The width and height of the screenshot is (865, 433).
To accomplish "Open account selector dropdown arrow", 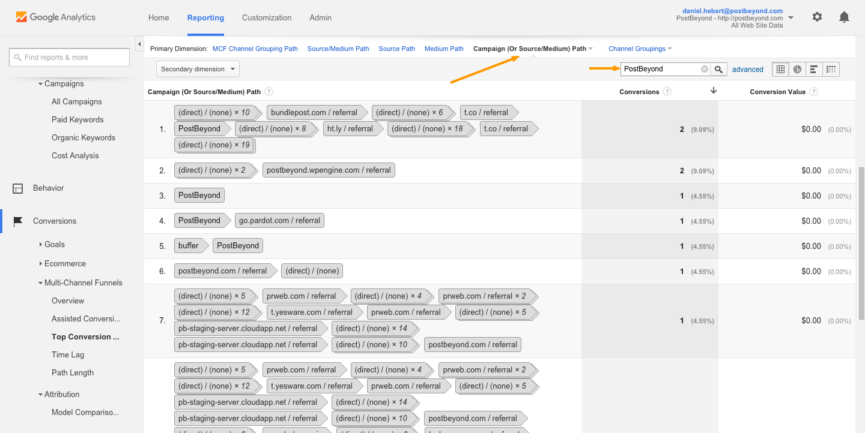I will tap(791, 18).
